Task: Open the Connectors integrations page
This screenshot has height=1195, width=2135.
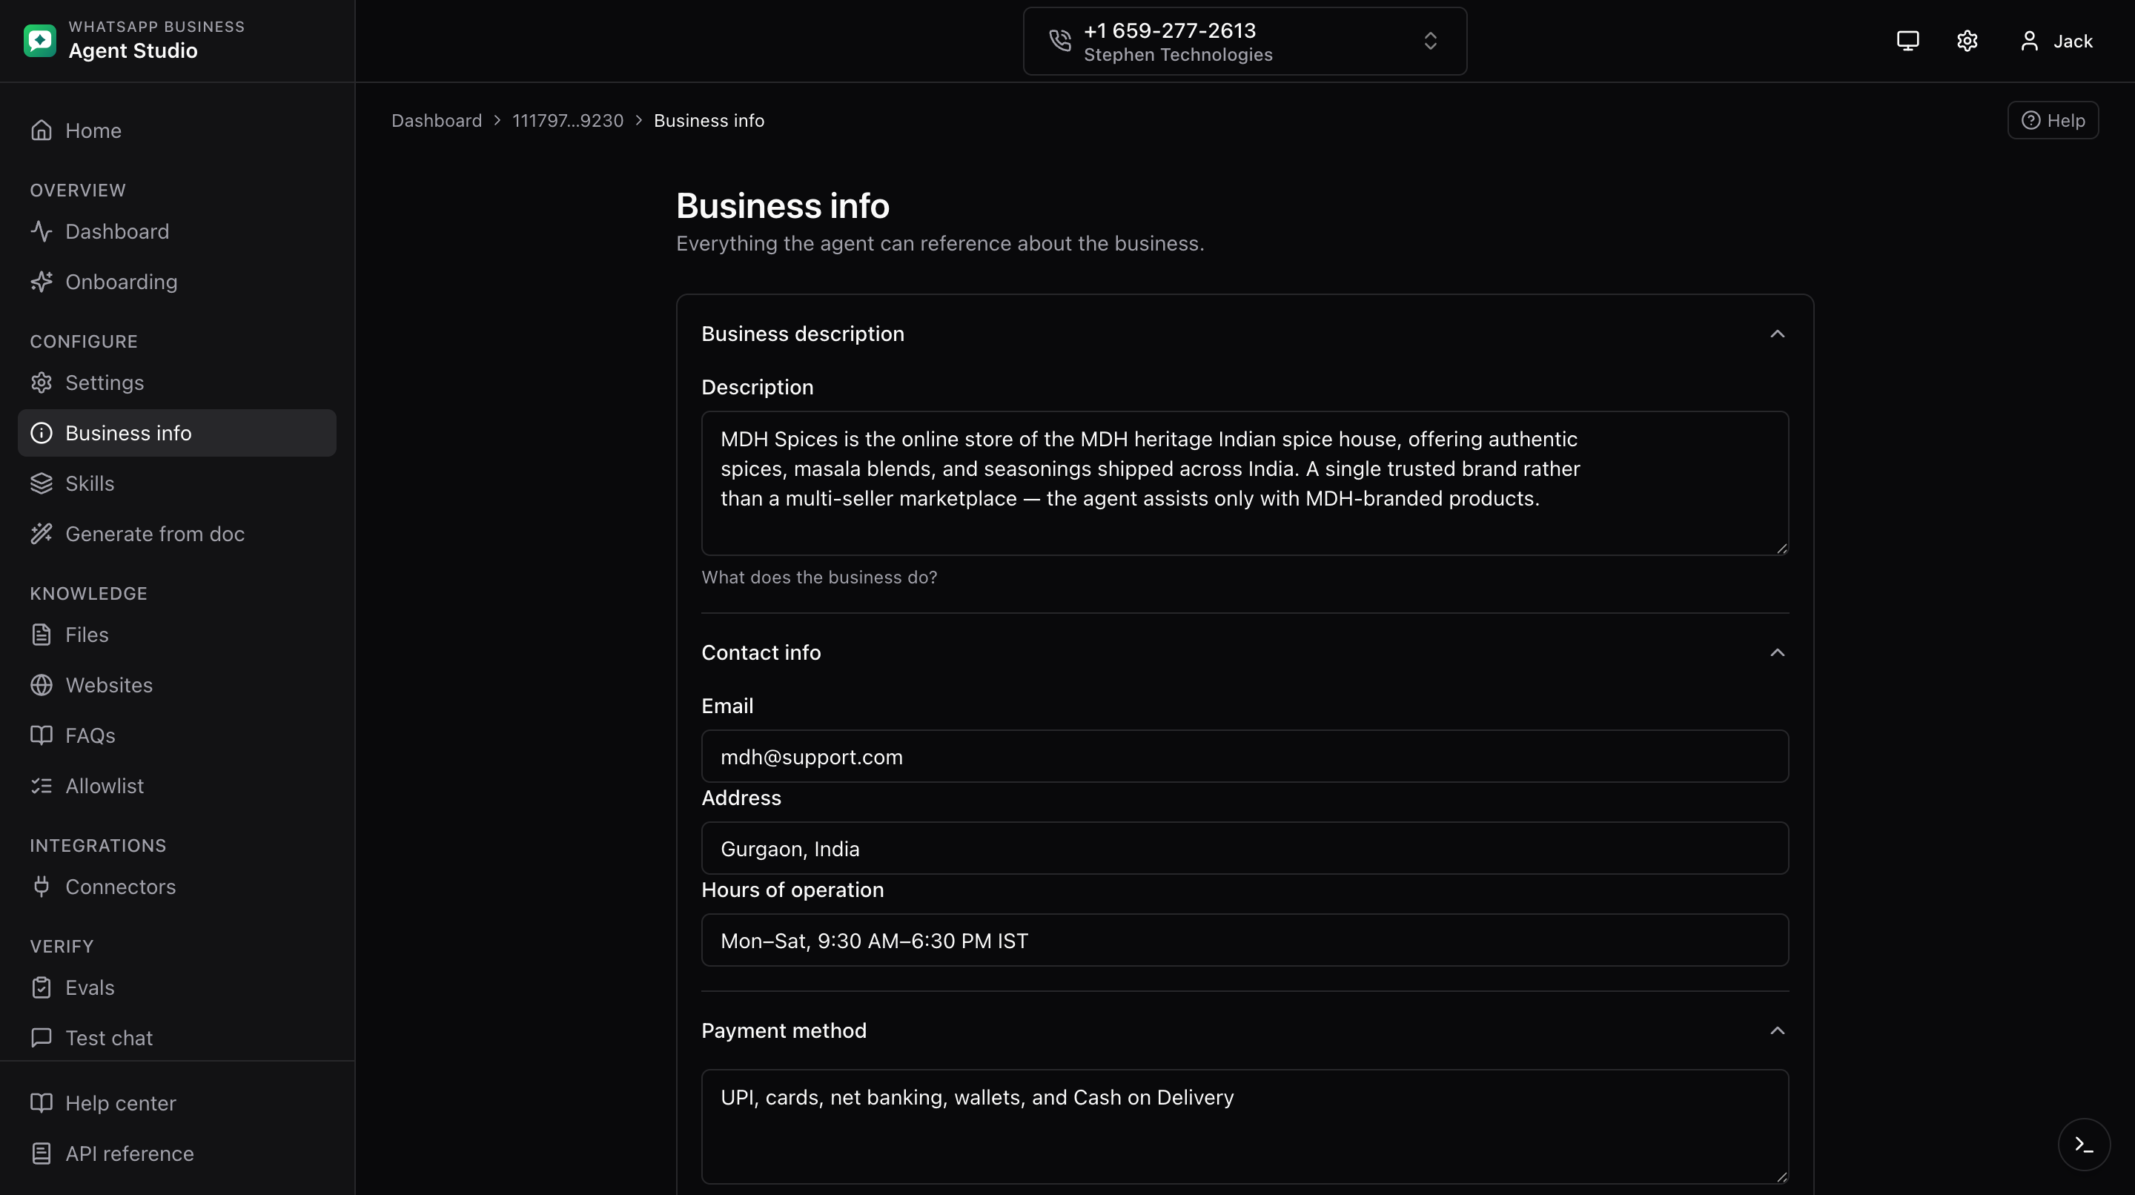Action: [177, 887]
